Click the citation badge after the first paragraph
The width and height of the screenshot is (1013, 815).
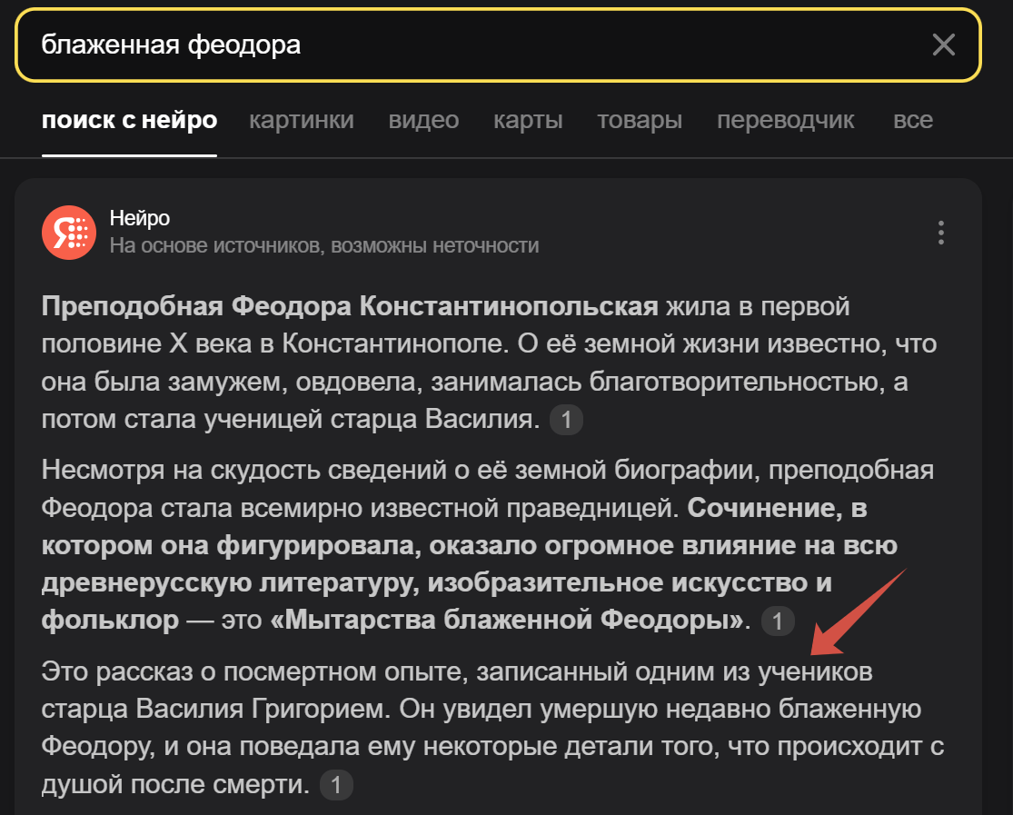coord(566,420)
